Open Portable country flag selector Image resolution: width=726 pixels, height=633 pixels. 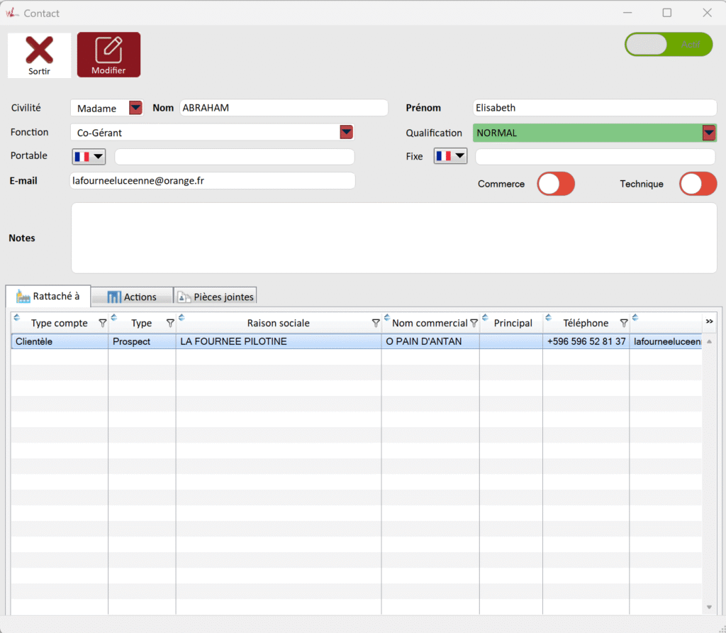point(89,156)
